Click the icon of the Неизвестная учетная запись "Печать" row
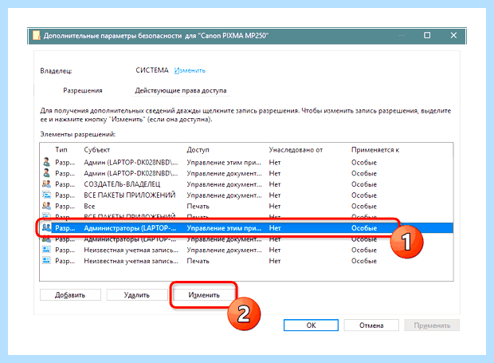 click(46, 261)
